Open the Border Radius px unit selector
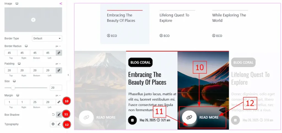The image size is (282, 133). (x=58, y=46)
